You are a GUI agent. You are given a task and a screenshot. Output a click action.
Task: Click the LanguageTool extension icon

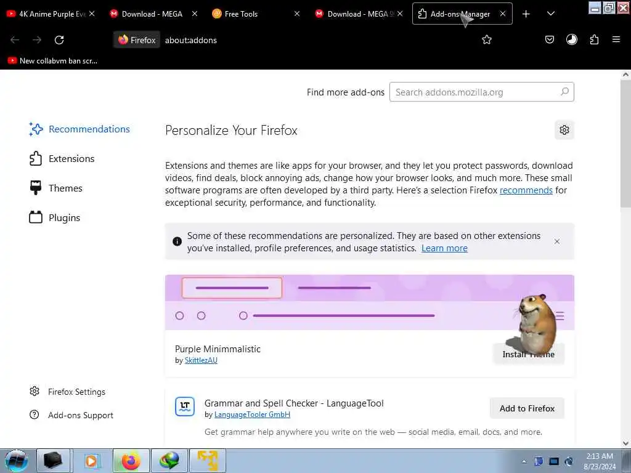tap(185, 406)
